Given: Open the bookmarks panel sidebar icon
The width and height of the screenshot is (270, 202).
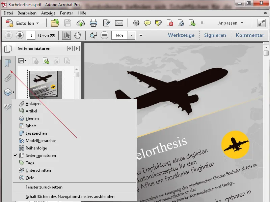Looking at the screenshot, I should [7, 63].
